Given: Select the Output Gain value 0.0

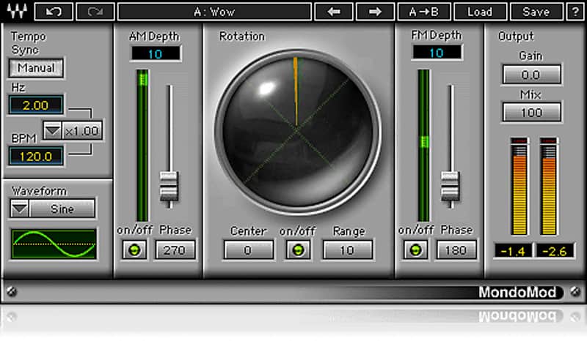Looking at the screenshot, I should 531,75.
